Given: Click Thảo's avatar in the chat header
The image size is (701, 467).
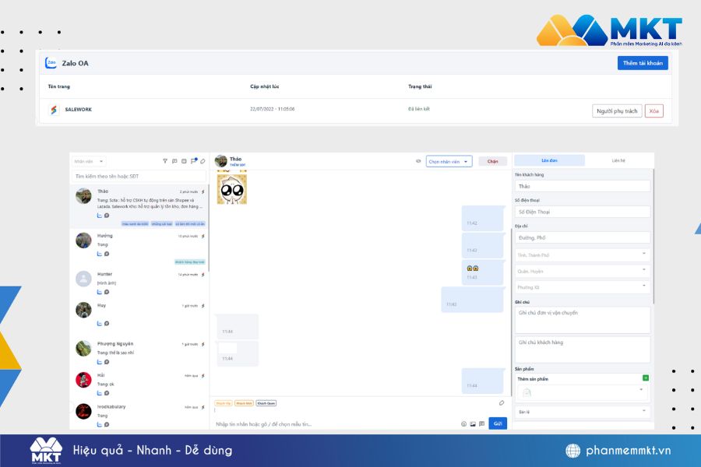Looking at the screenshot, I should [x=221, y=161].
